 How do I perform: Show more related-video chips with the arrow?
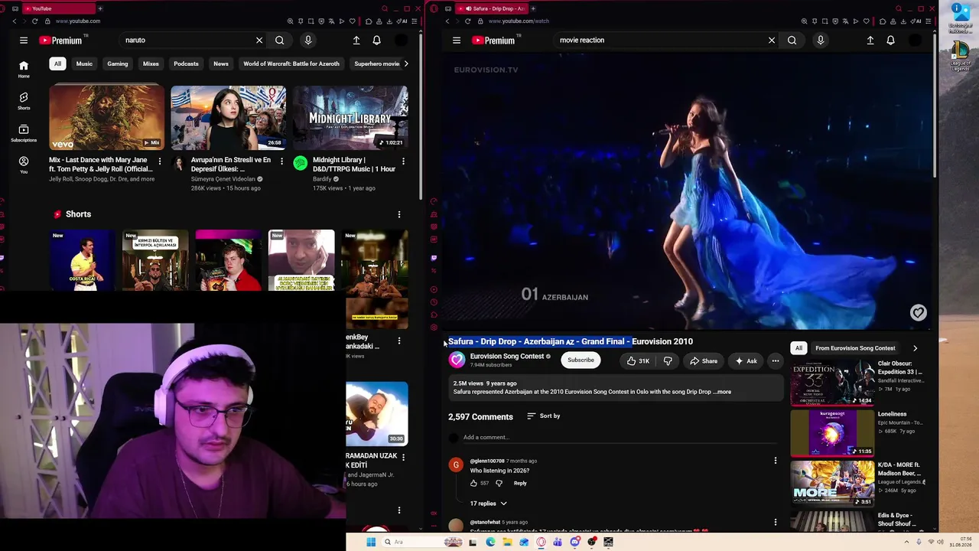(x=915, y=348)
